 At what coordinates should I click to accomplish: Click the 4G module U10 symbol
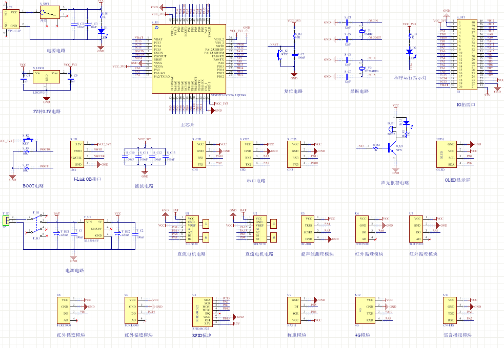click(x=365, y=310)
